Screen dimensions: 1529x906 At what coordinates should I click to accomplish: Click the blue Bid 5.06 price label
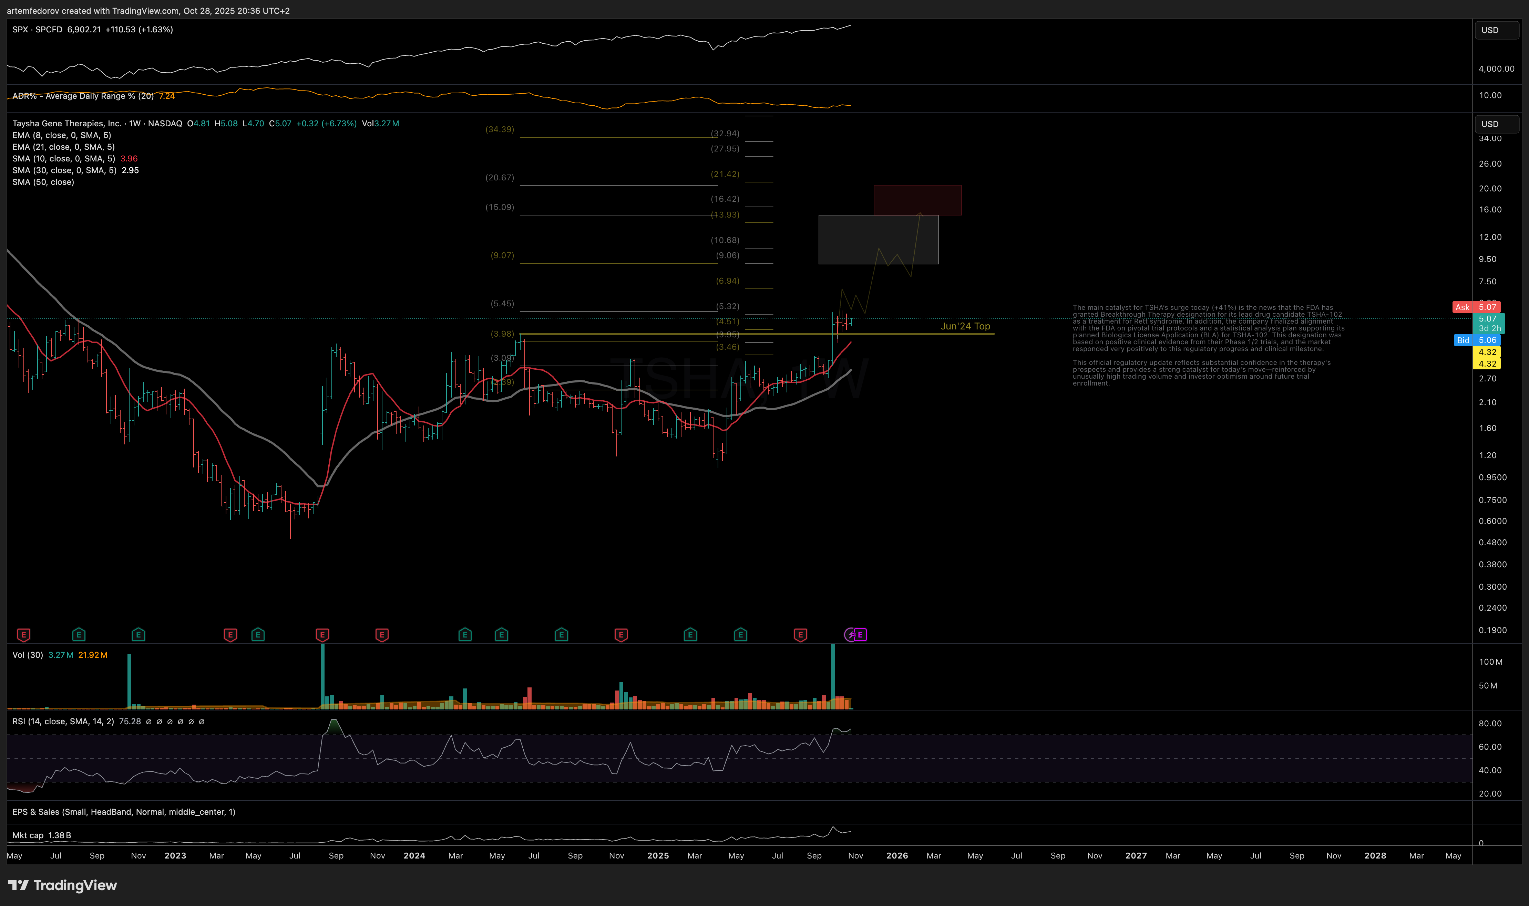1477,340
